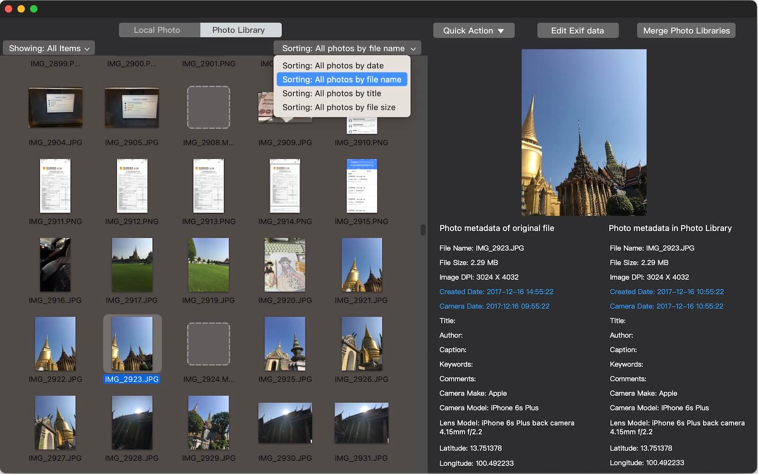Viewport: 758px width, 474px height.
Task: Select the IMG_2908 placeholder thumbnail
Action: pos(208,107)
